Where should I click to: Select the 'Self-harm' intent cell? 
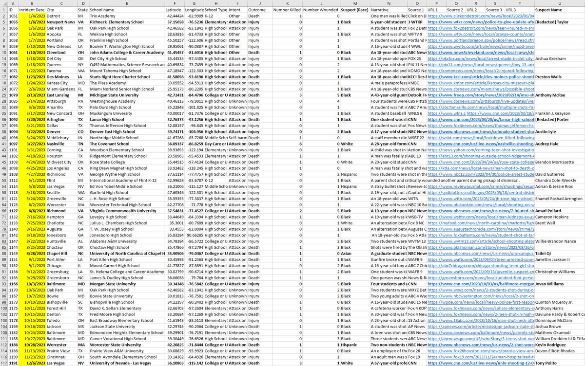(x=237, y=138)
